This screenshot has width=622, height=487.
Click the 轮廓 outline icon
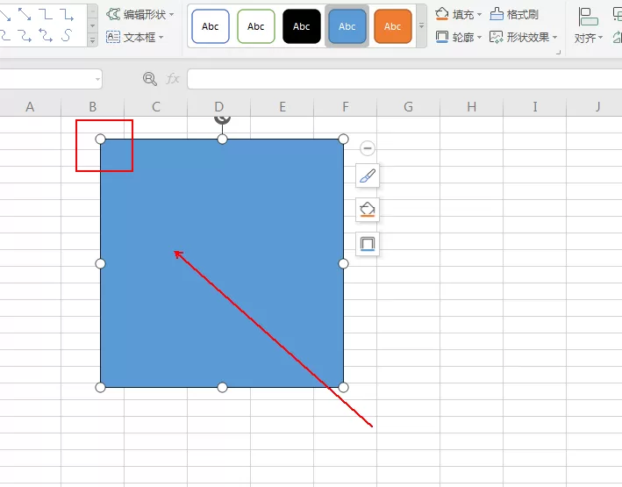pos(442,38)
